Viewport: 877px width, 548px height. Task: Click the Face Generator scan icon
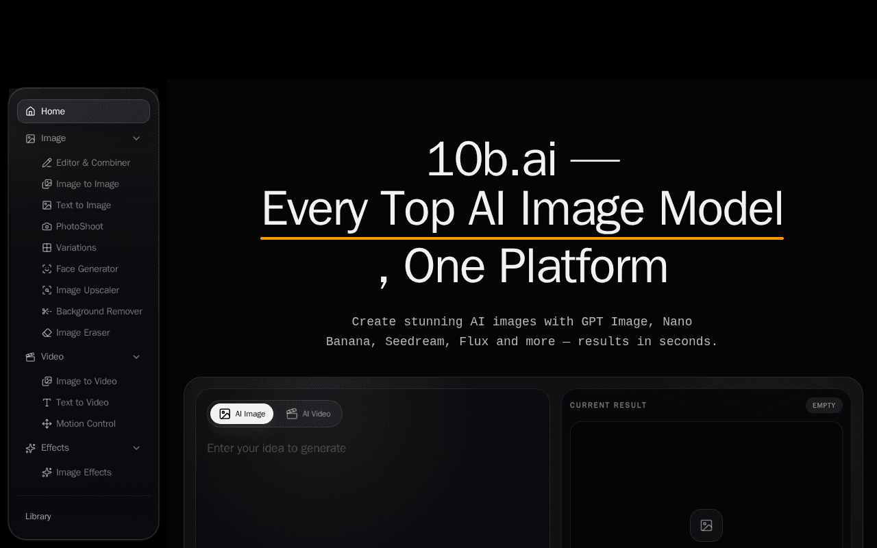(x=47, y=269)
